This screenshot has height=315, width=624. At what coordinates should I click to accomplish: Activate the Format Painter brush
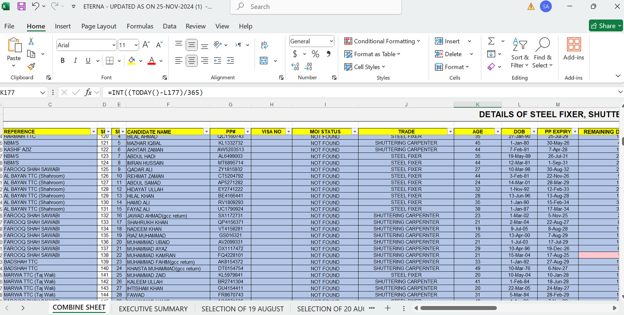[x=31, y=66]
